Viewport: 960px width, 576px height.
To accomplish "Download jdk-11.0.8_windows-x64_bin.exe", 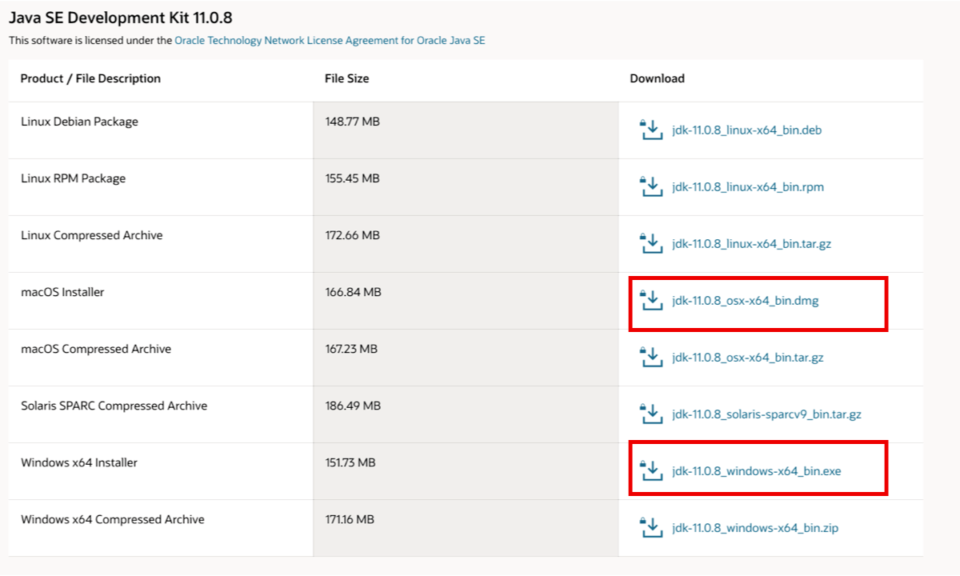I will pyautogui.click(x=757, y=472).
